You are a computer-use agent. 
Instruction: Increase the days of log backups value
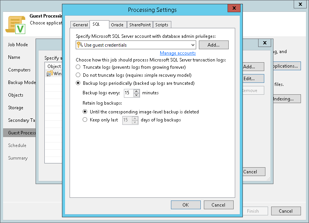(135, 118)
